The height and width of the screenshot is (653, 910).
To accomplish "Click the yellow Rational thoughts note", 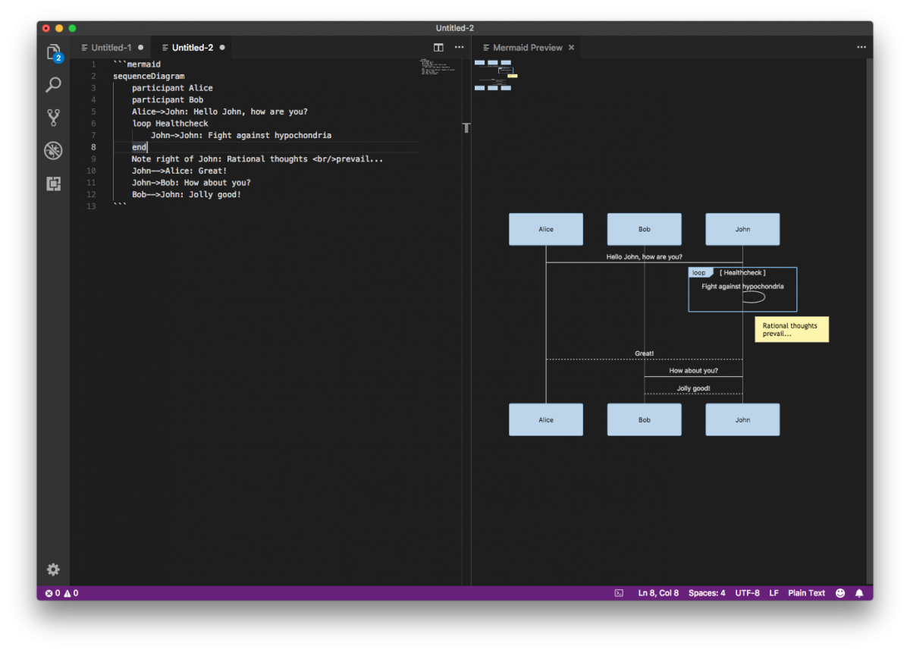I will pos(791,330).
